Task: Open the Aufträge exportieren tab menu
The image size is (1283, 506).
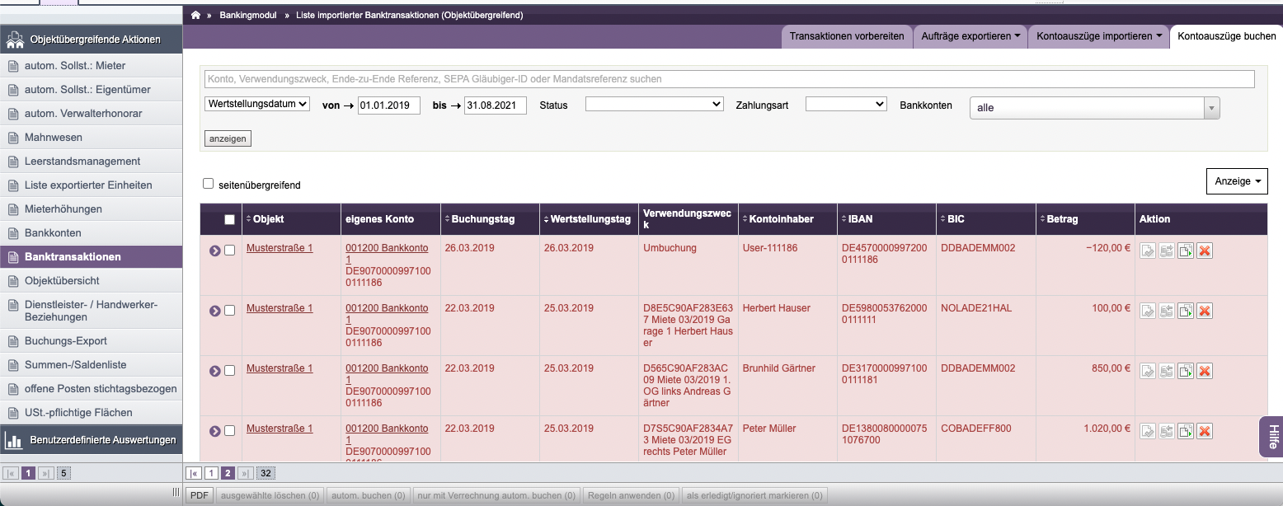Action: tap(970, 36)
